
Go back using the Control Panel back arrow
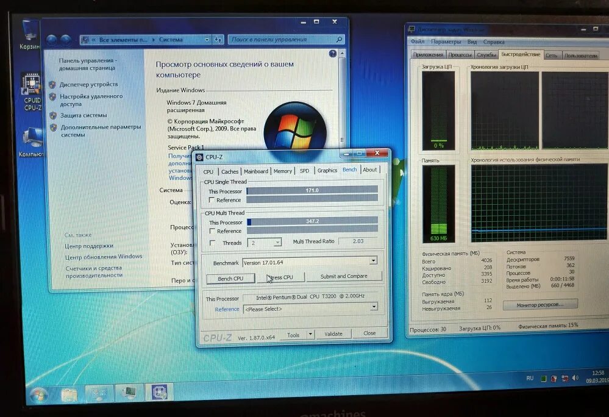[x=52, y=40]
